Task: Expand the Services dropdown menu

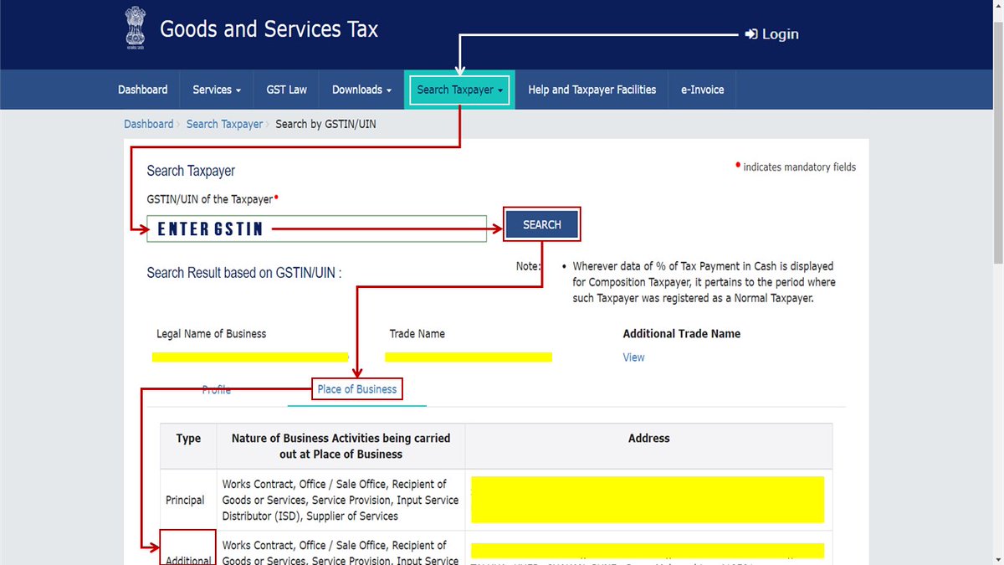Action: click(x=217, y=90)
